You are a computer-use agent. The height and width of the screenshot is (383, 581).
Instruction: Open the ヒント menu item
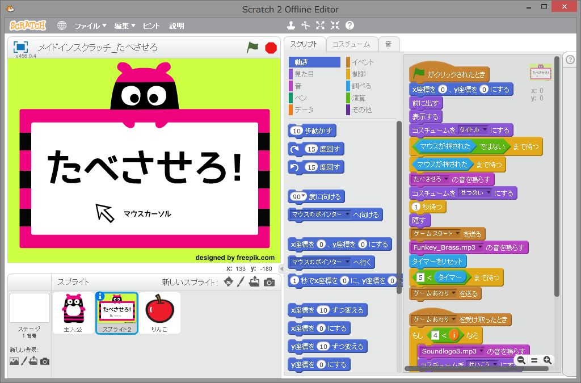(151, 26)
